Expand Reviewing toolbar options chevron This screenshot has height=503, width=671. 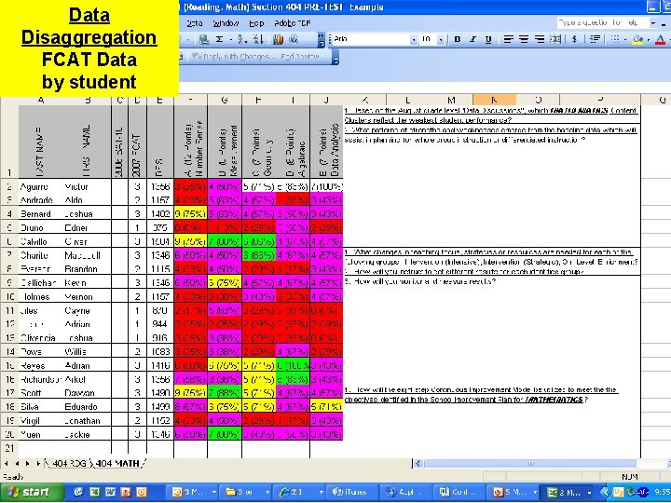coord(335,59)
